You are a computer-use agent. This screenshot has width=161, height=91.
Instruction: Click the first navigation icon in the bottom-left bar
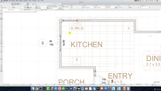point(4,84)
